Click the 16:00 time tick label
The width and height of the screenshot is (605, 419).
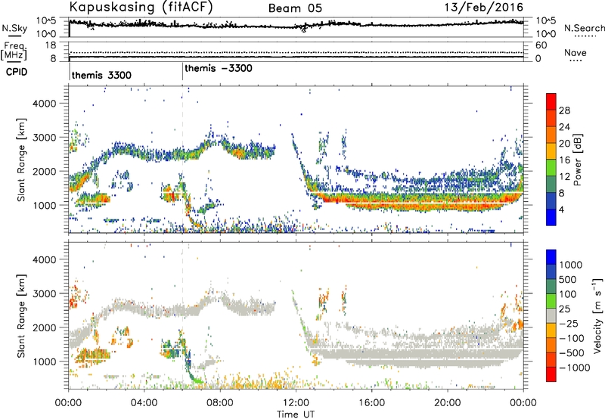click(372, 403)
